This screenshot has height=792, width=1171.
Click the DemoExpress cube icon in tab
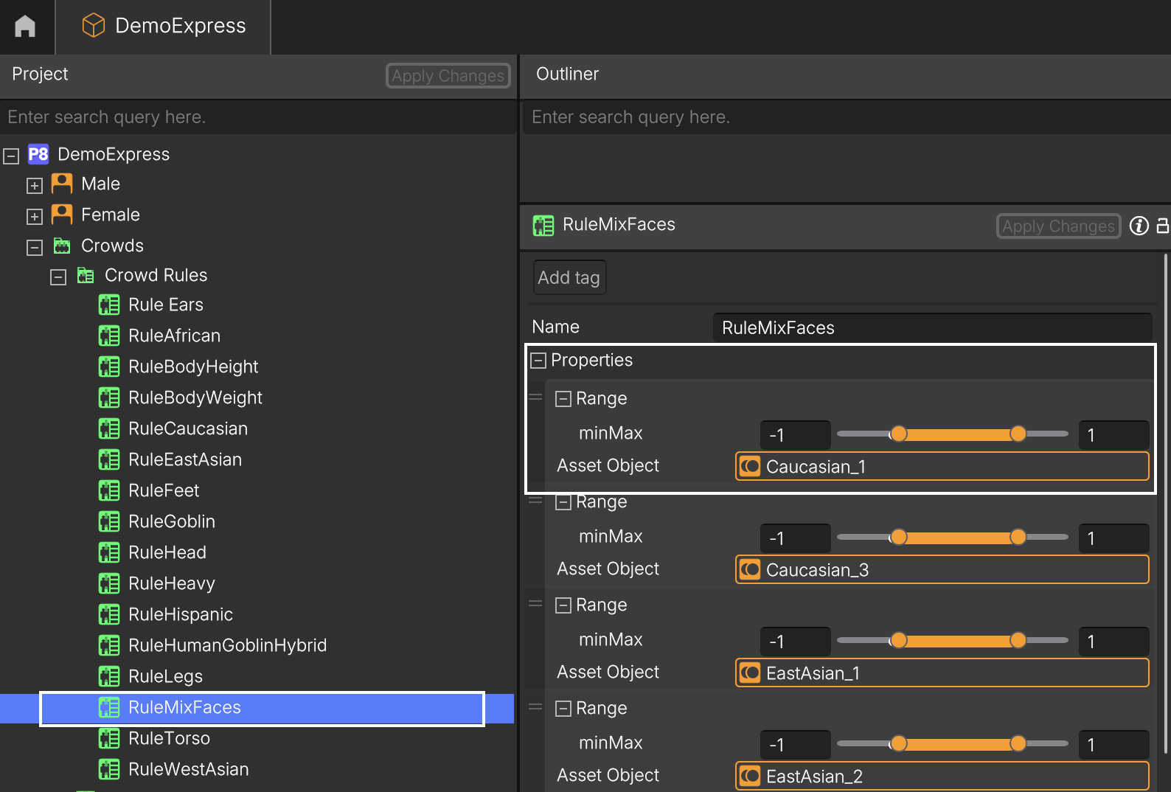(x=93, y=26)
